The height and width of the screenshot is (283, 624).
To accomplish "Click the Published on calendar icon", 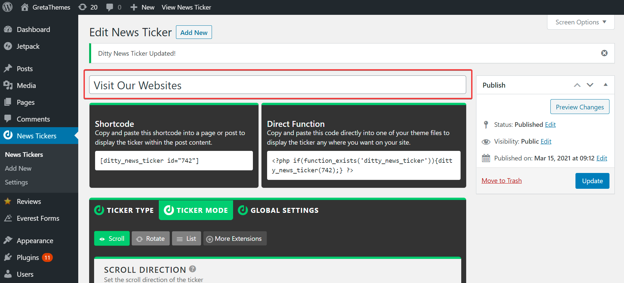I will click(x=486, y=158).
